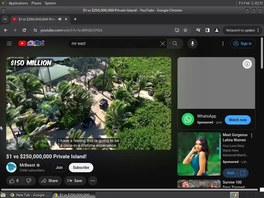Save video to playlist
264x198 pixels.
[x=75, y=181]
